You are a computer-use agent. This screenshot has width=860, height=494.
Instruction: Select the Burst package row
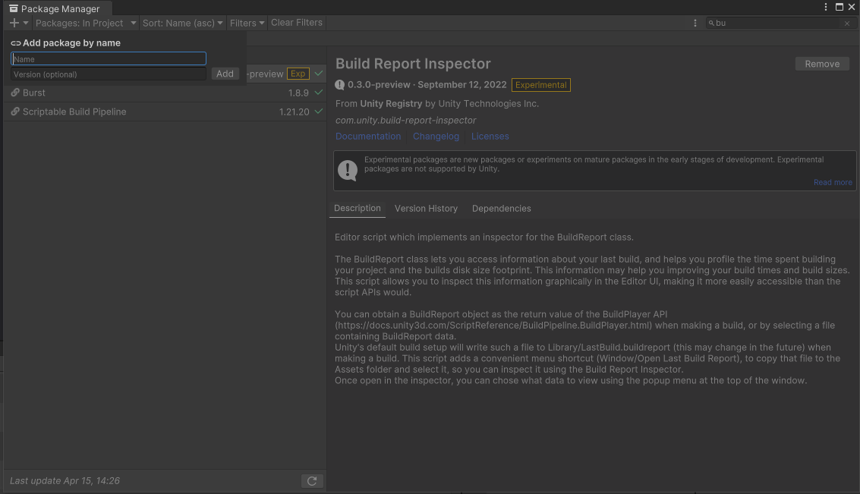tap(165, 93)
